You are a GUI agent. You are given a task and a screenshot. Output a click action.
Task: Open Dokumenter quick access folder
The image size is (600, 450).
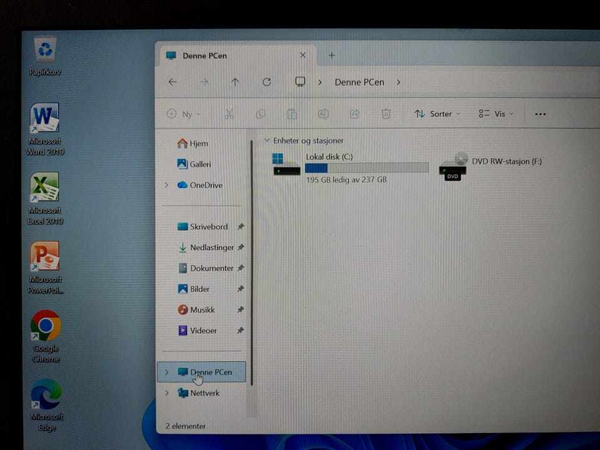[206, 268]
